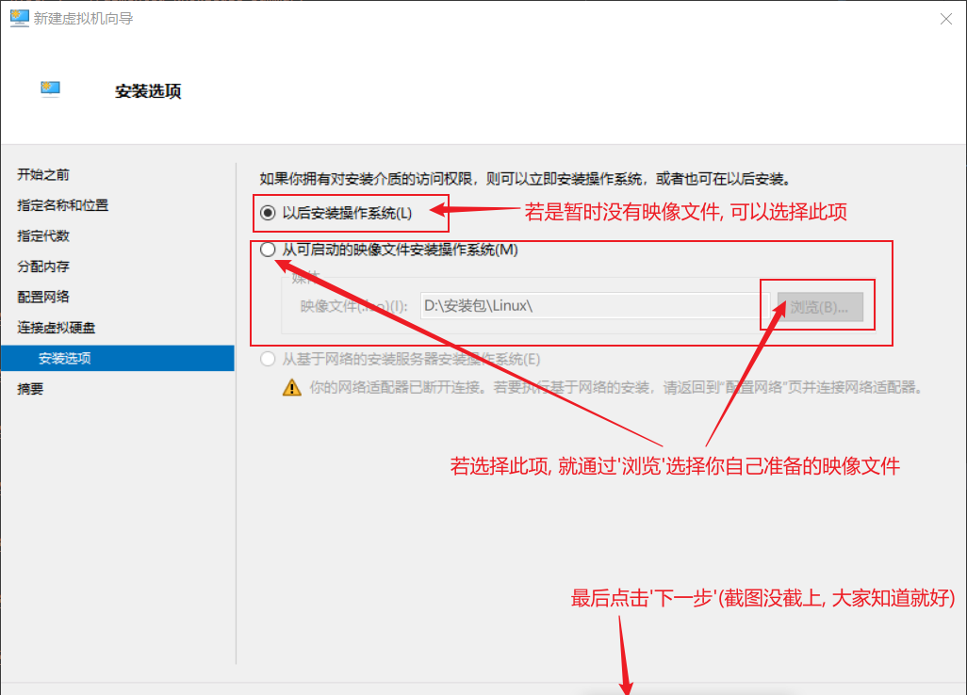Go to the 开始之前 step

43,175
